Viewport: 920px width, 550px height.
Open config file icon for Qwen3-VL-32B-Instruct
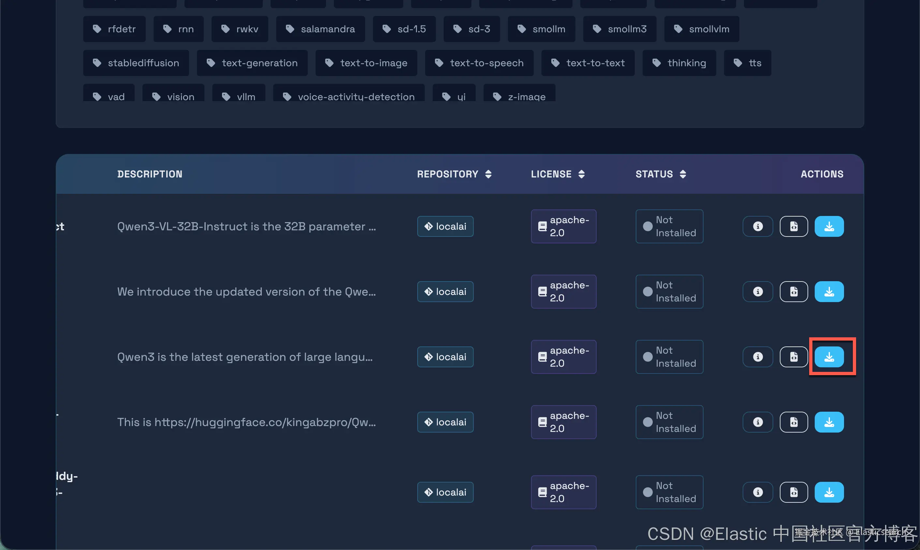coord(794,226)
